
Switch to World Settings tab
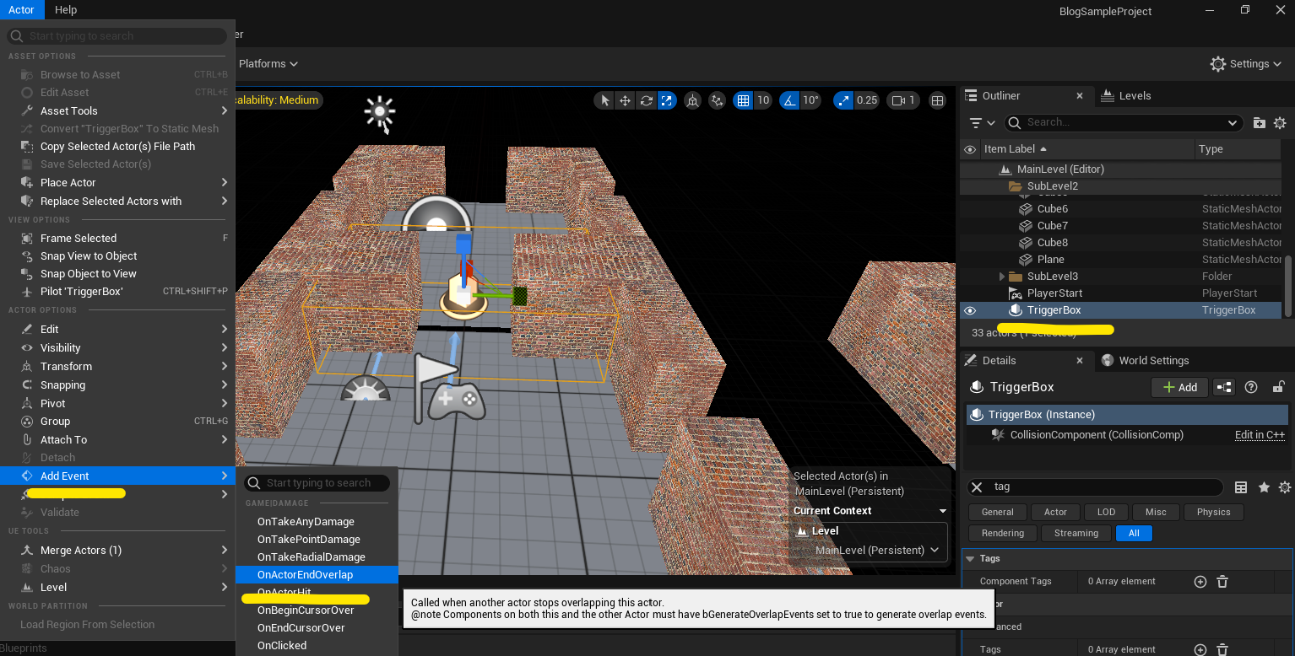[1145, 361]
